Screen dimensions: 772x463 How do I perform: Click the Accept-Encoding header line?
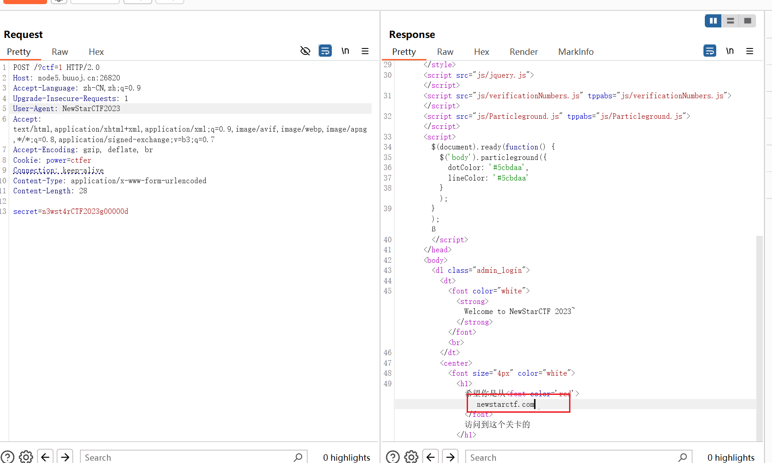coord(83,149)
